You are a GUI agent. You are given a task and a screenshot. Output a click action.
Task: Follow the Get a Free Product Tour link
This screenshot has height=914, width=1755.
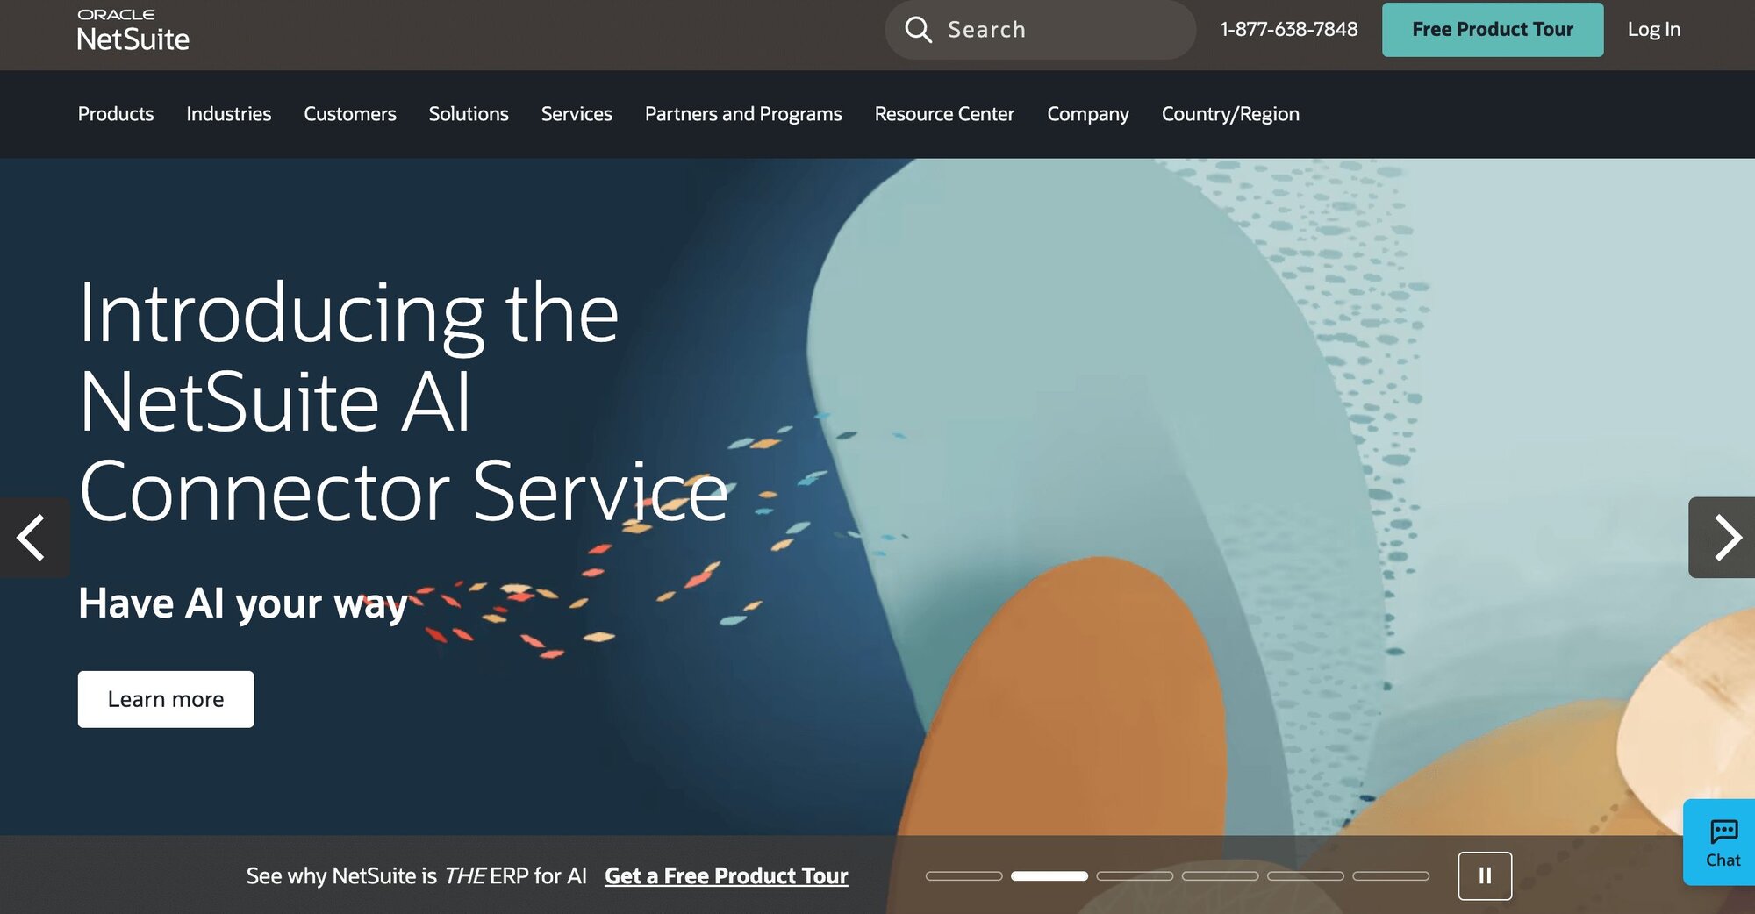click(727, 875)
